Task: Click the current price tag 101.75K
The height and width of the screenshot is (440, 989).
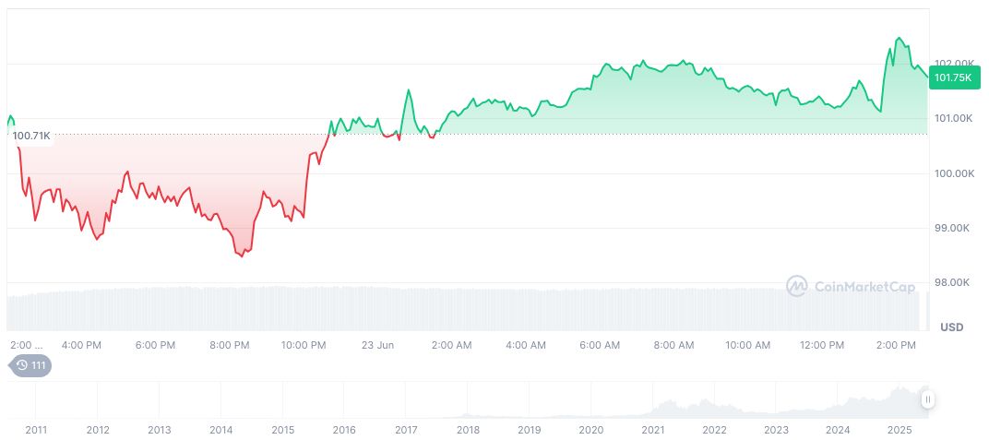Action: click(953, 77)
